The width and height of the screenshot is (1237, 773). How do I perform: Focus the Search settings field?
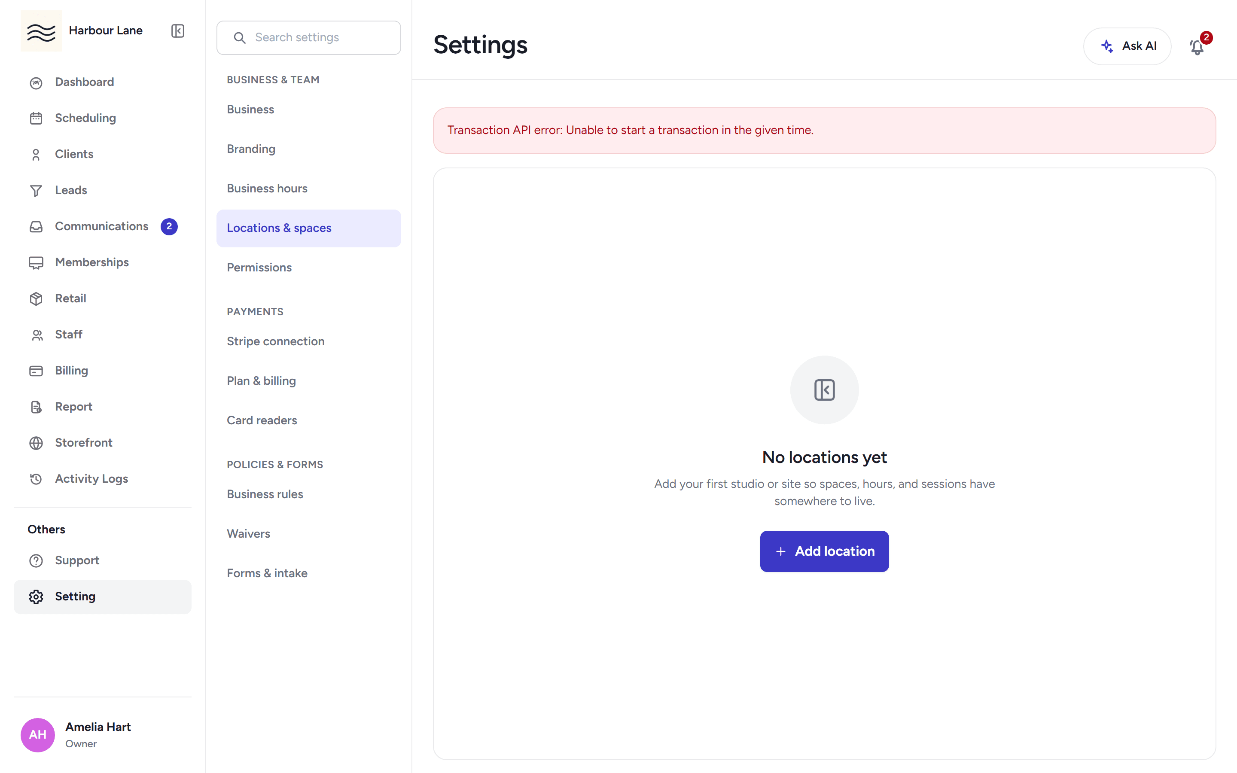click(x=309, y=37)
